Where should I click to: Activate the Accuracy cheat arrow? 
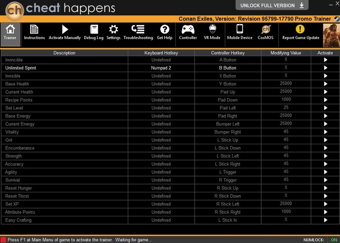coord(325,164)
